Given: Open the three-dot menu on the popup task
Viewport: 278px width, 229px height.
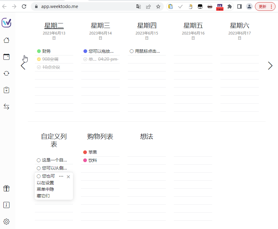Looking at the screenshot, I should point(61,176).
